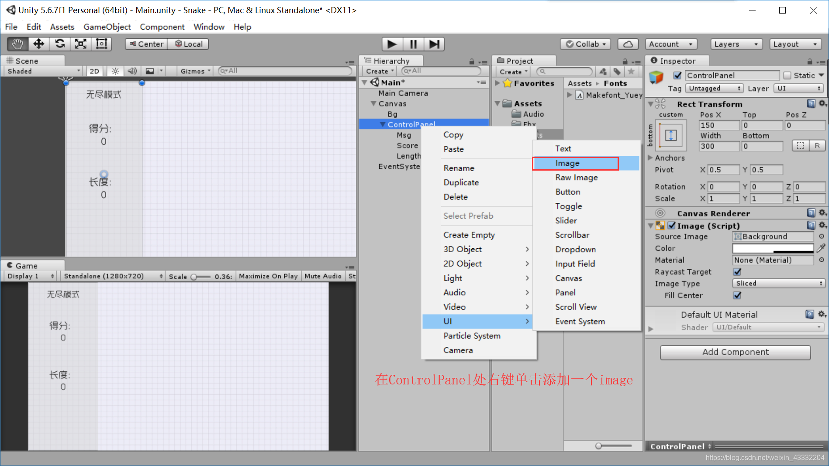The width and height of the screenshot is (829, 466).
Task: Click the Image color swatch
Action: [x=773, y=248]
